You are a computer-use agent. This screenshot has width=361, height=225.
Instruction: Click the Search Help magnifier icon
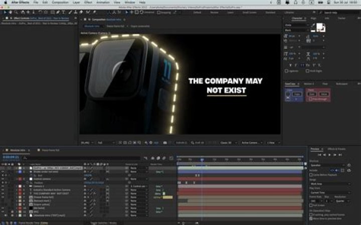click(321, 12)
